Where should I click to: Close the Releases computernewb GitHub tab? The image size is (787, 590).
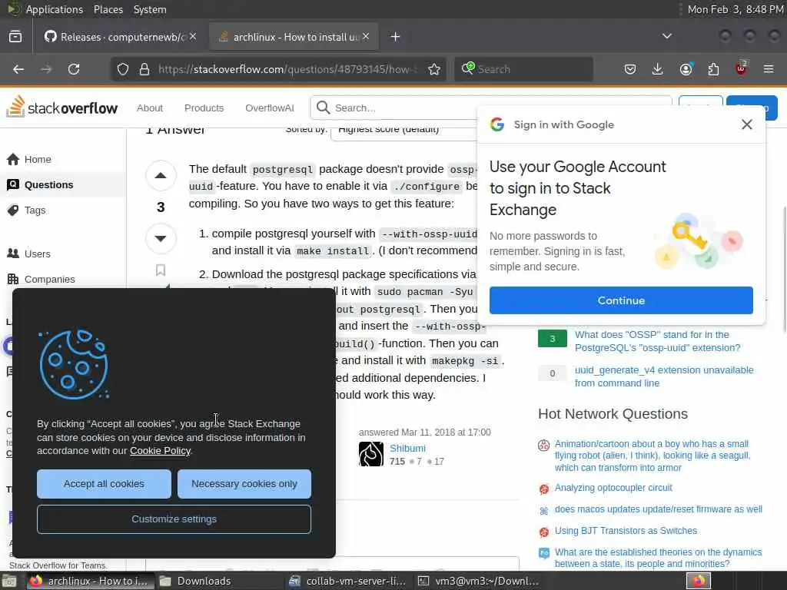[x=193, y=36]
